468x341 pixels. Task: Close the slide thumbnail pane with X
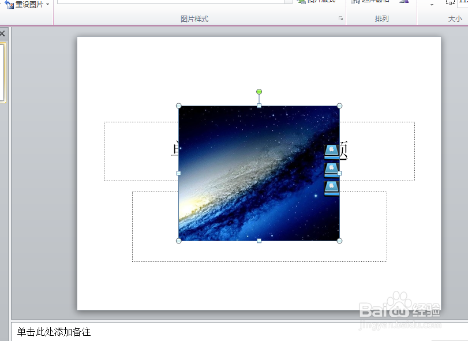click(2, 33)
